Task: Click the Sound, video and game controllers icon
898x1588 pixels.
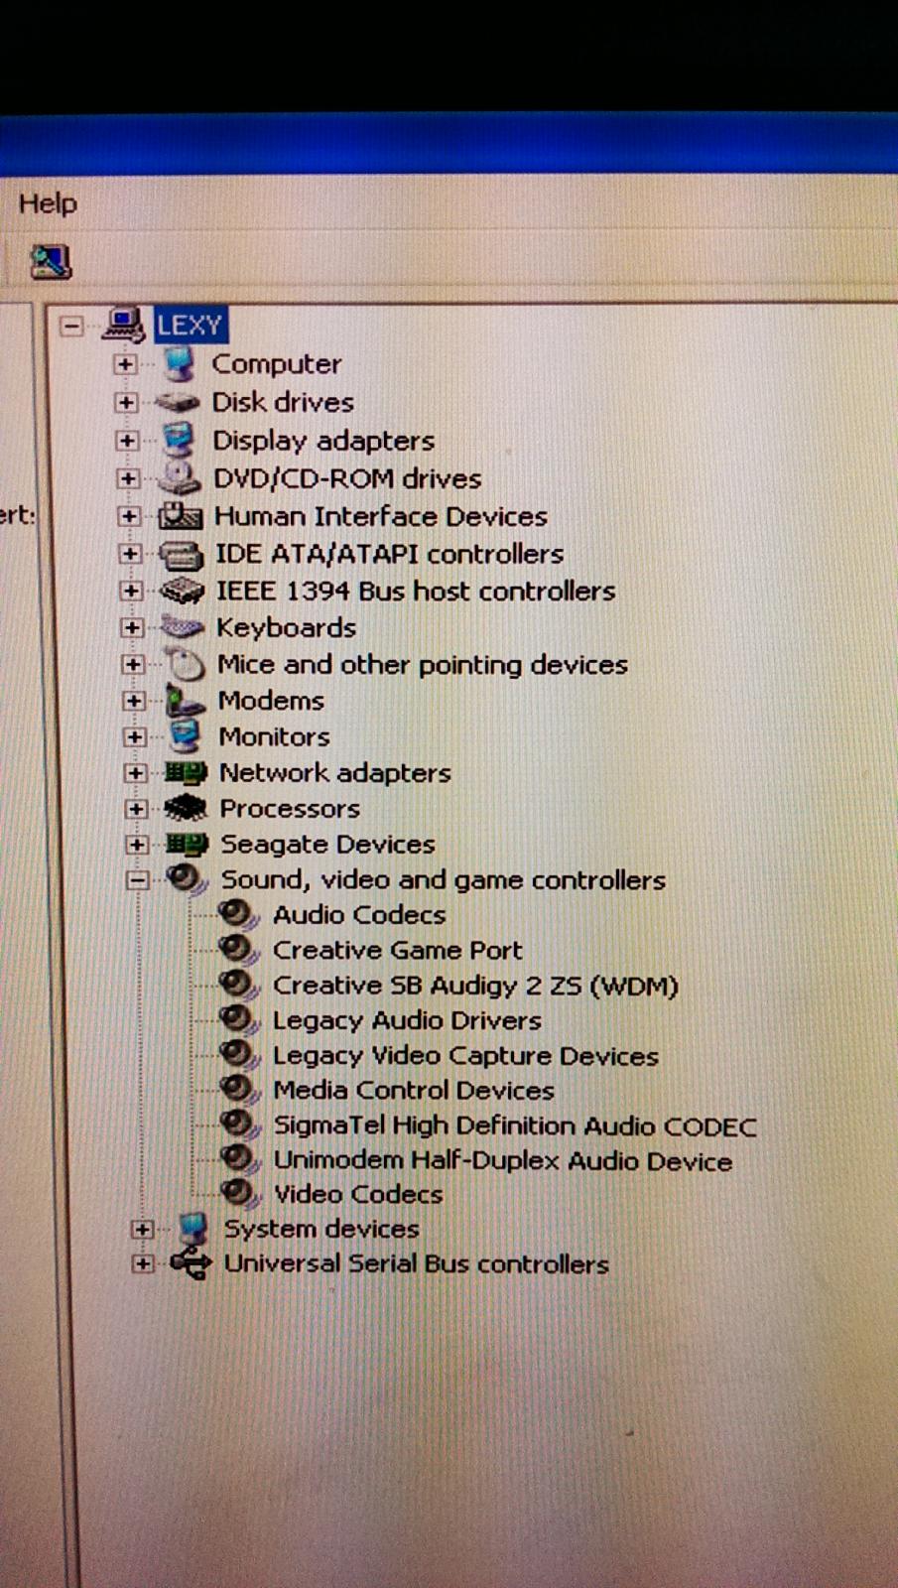Action: [188, 878]
